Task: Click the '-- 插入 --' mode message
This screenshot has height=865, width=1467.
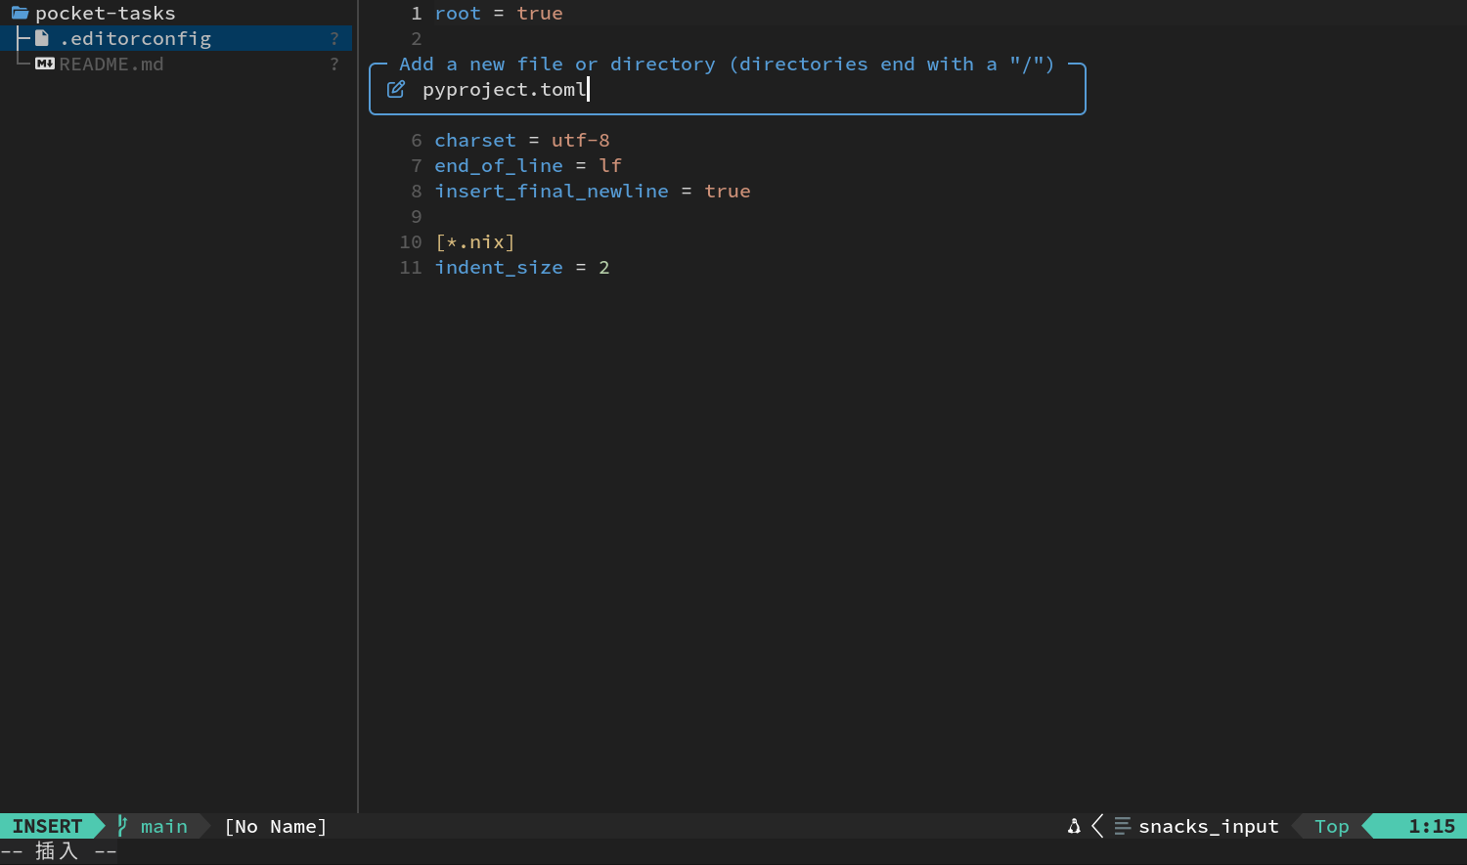Action: click(59, 851)
